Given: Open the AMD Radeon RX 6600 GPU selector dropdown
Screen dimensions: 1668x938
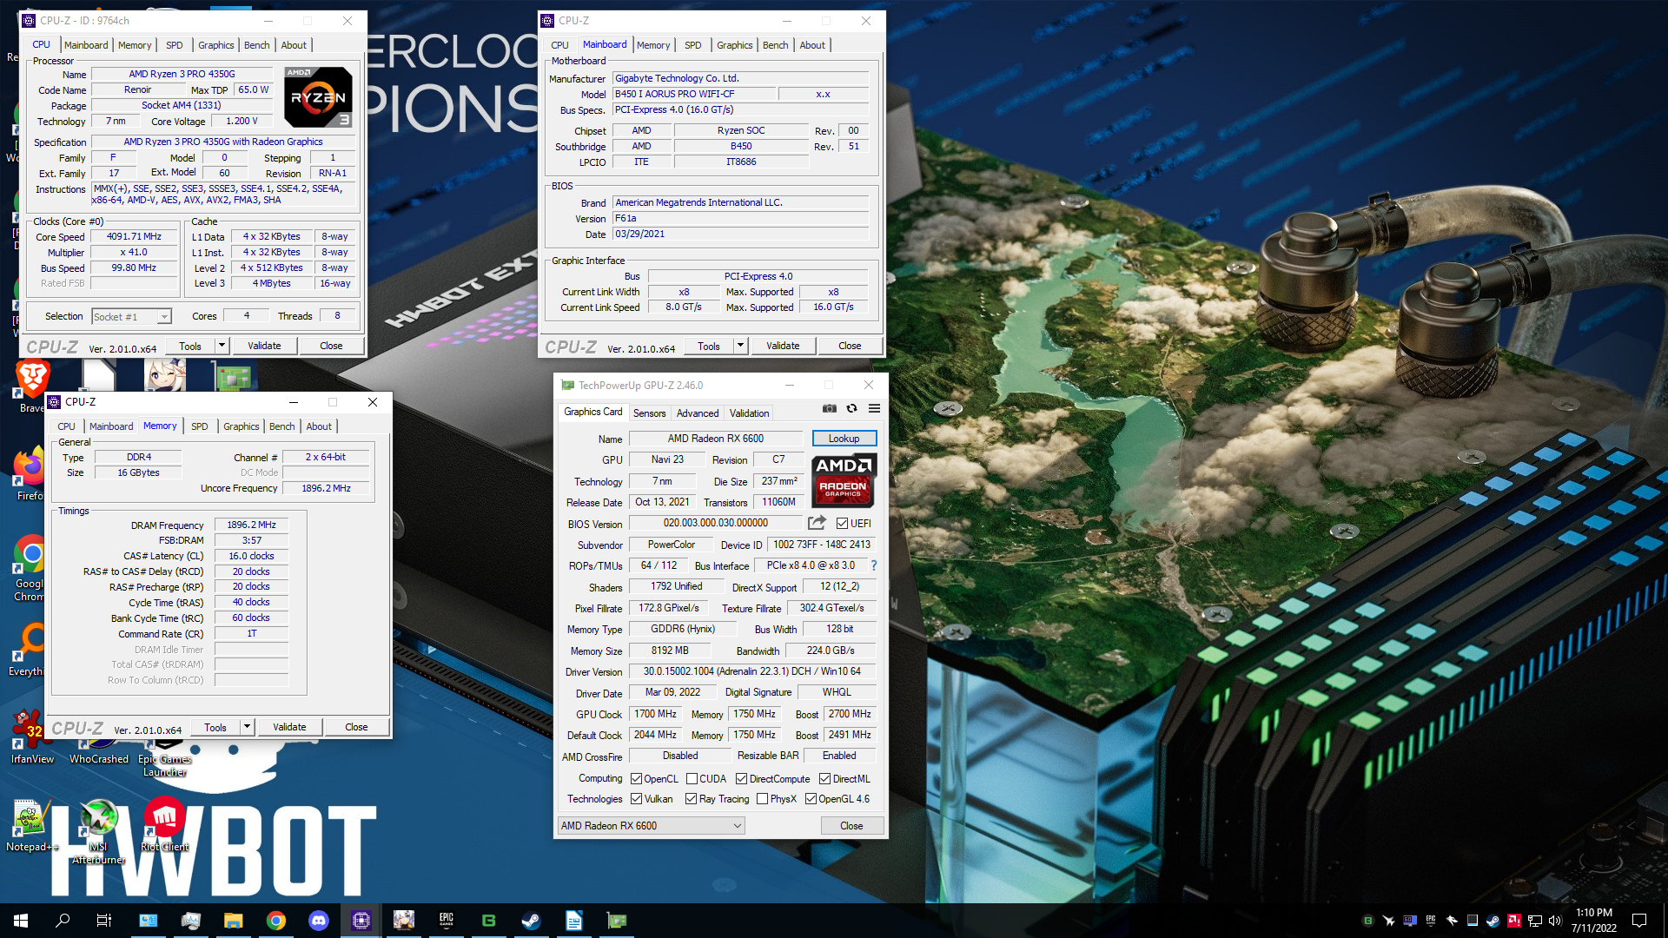Looking at the screenshot, I should 651,826.
